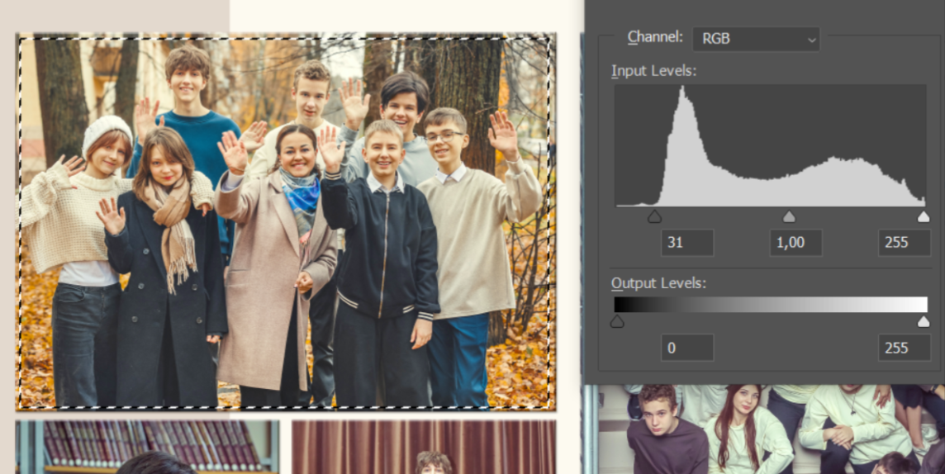The image size is (945, 474).
Task: Click the Channel label
Action: coord(655,36)
